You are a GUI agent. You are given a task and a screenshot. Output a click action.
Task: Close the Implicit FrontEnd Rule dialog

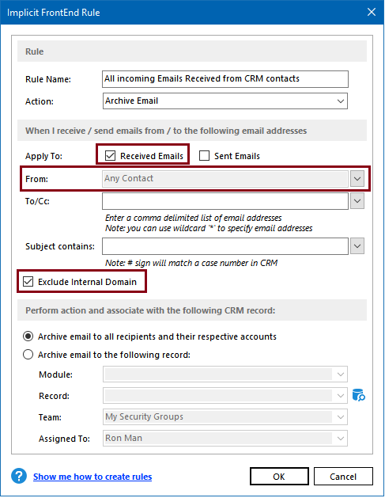tap(372, 12)
